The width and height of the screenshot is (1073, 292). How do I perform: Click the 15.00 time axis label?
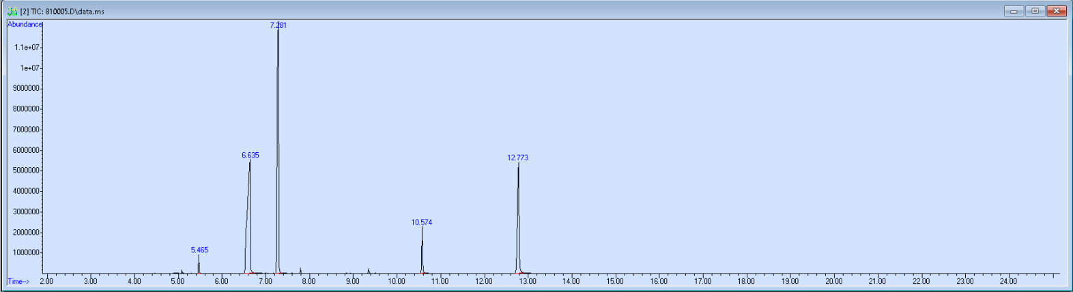(614, 281)
